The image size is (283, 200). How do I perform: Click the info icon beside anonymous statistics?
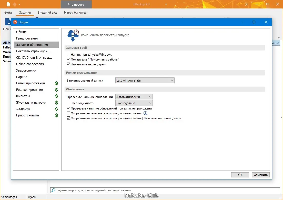(x=145, y=113)
